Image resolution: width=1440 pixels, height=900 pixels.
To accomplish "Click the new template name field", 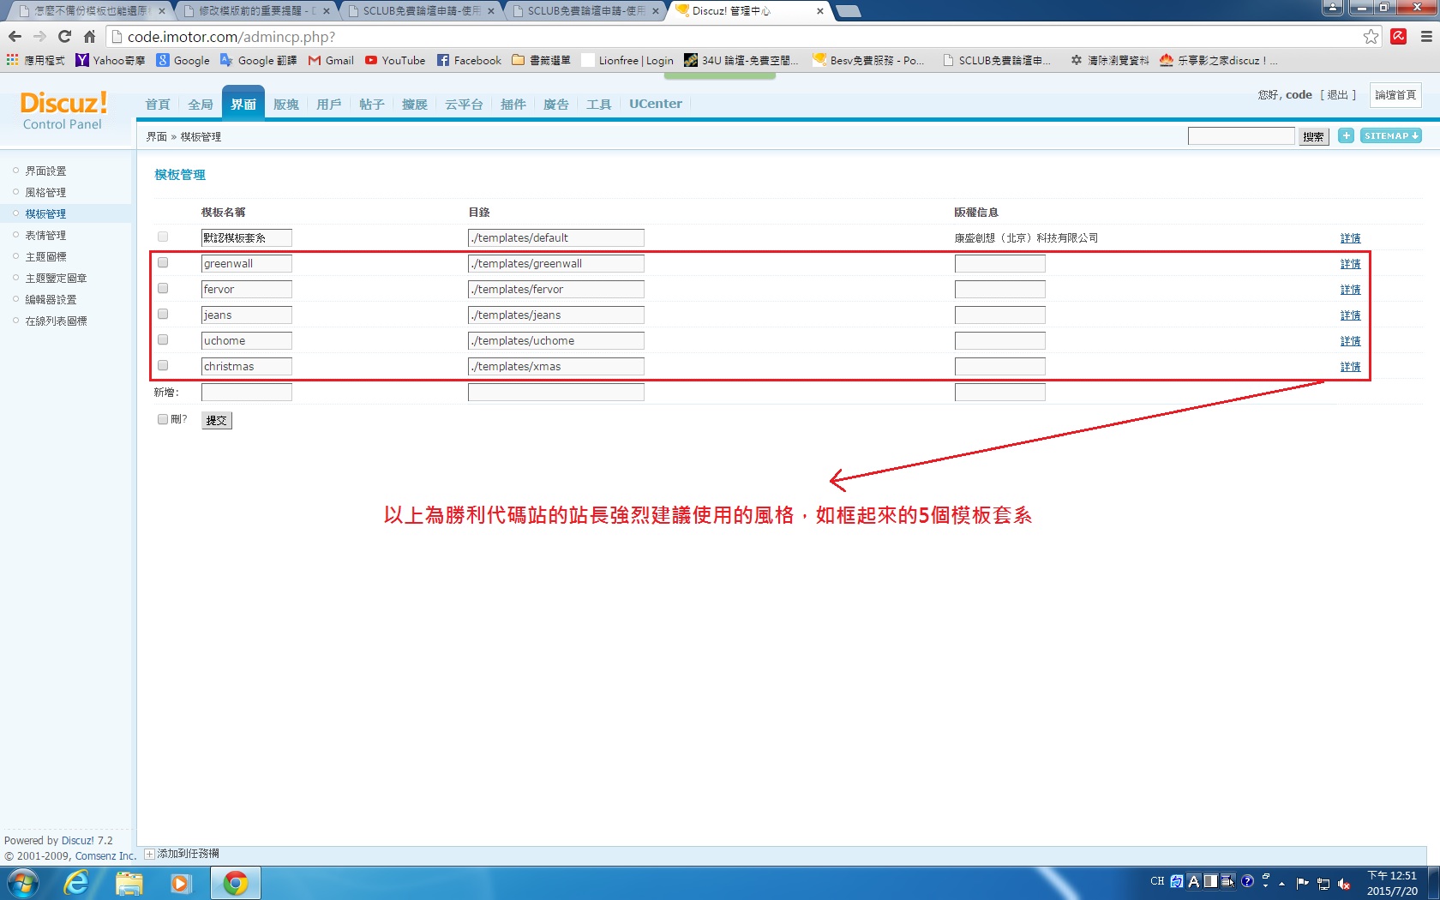I will tap(246, 393).
